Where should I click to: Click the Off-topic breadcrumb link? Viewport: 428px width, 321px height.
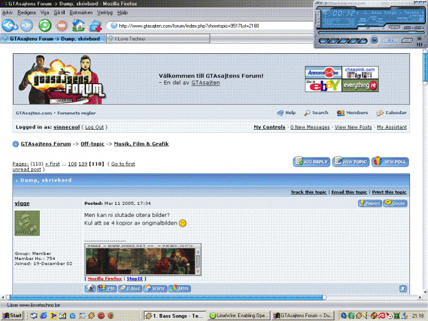(x=92, y=144)
